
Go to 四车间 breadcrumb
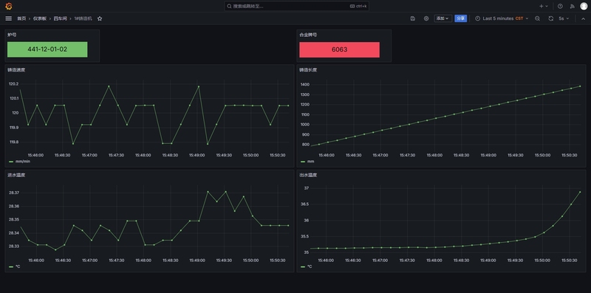(x=60, y=18)
